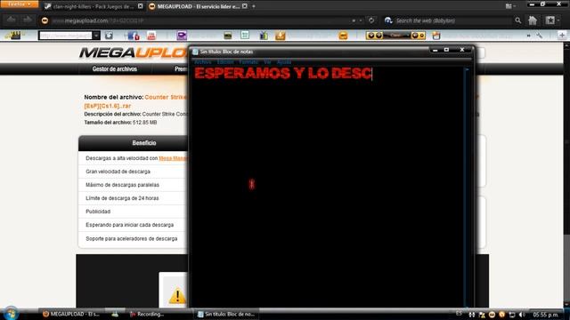This screenshot has width=570, height=320.
Task: Click the dark green-screen toolbar icon
Action: (228, 36)
